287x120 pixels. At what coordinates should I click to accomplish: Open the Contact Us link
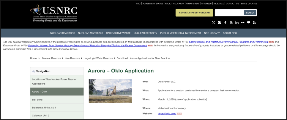(232, 4)
